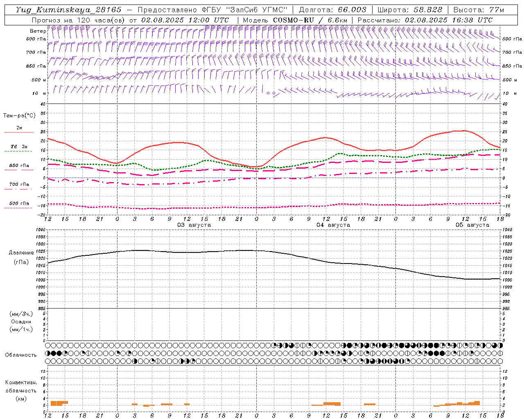The height and width of the screenshot is (419, 524).
Task: Click the orange convective bar near 20h on 04 августа
Action: pos(370,404)
